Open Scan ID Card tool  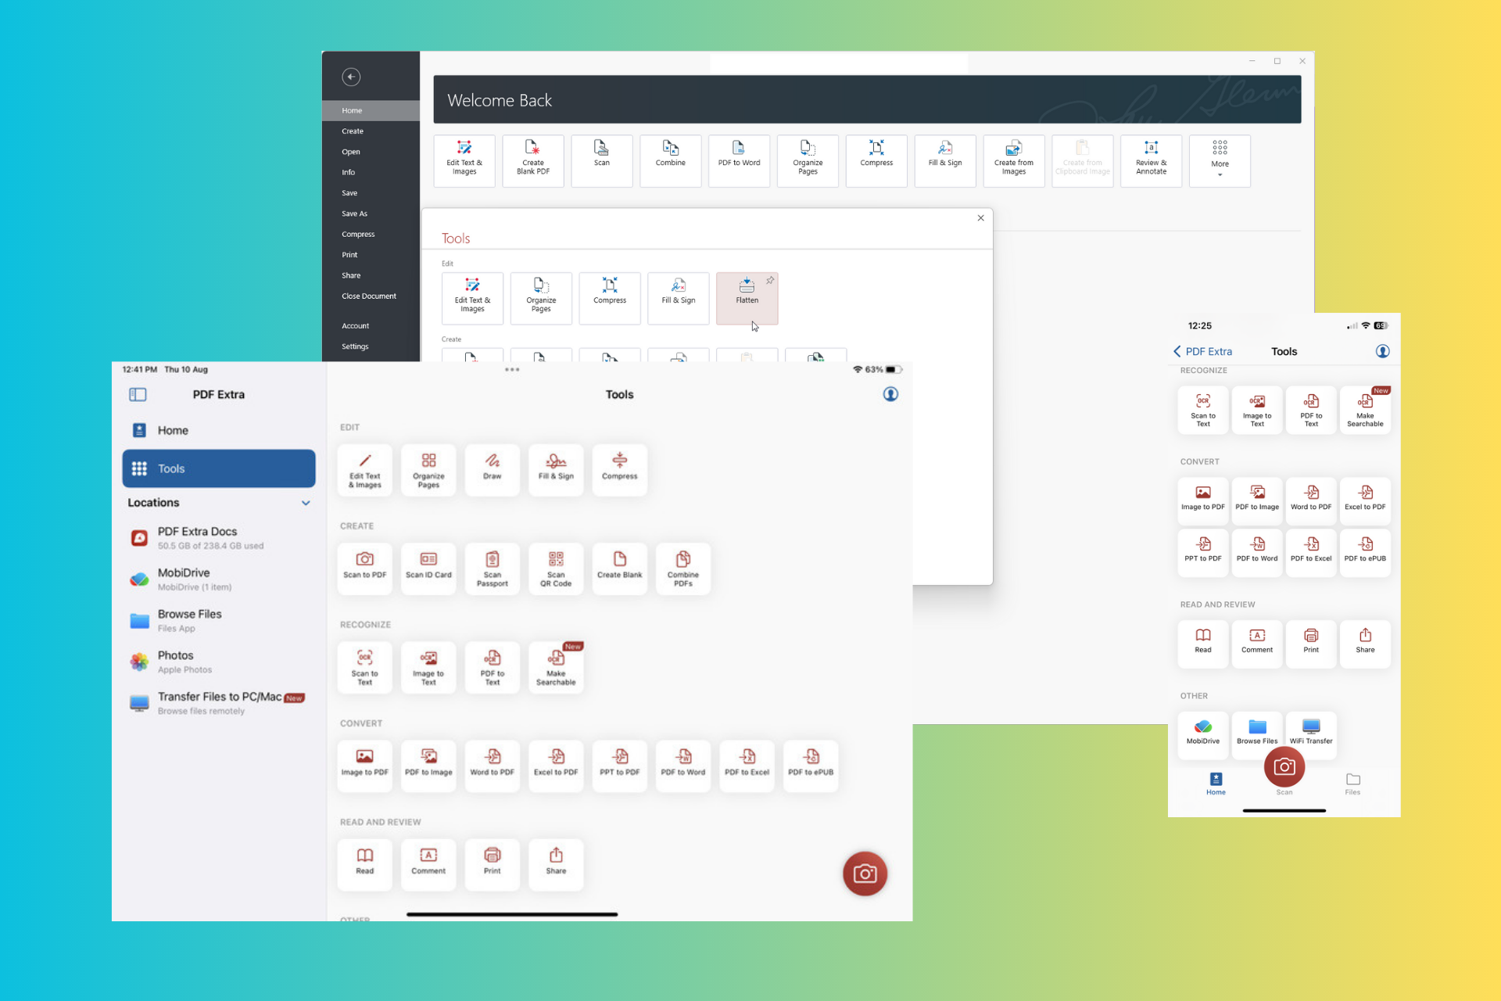point(428,569)
